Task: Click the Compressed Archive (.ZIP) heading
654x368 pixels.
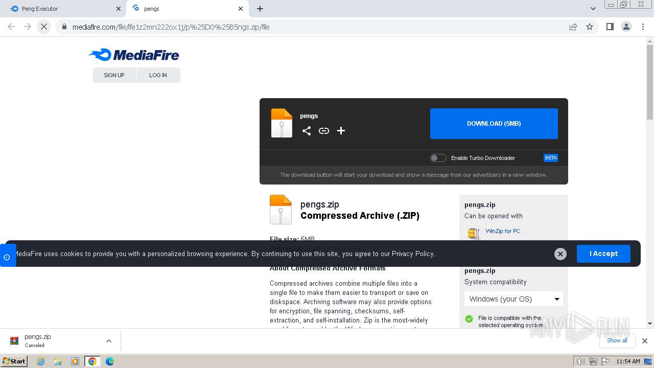Action: click(x=360, y=216)
